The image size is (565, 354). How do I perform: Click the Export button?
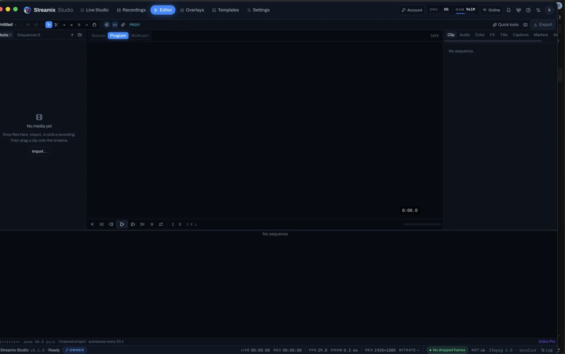(x=543, y=25)
